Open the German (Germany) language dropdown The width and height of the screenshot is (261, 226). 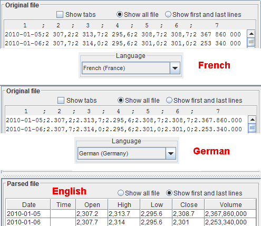coord(127,153)
